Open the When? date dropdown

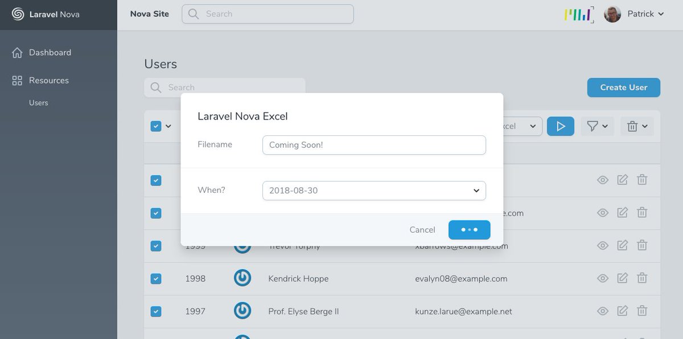pos(374,191)
